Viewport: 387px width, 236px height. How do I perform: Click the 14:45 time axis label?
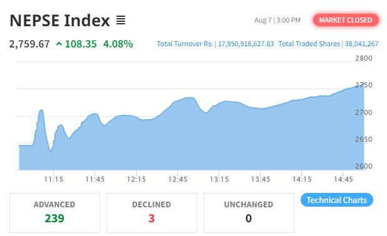pyautogui.click(x=343, y=179)
